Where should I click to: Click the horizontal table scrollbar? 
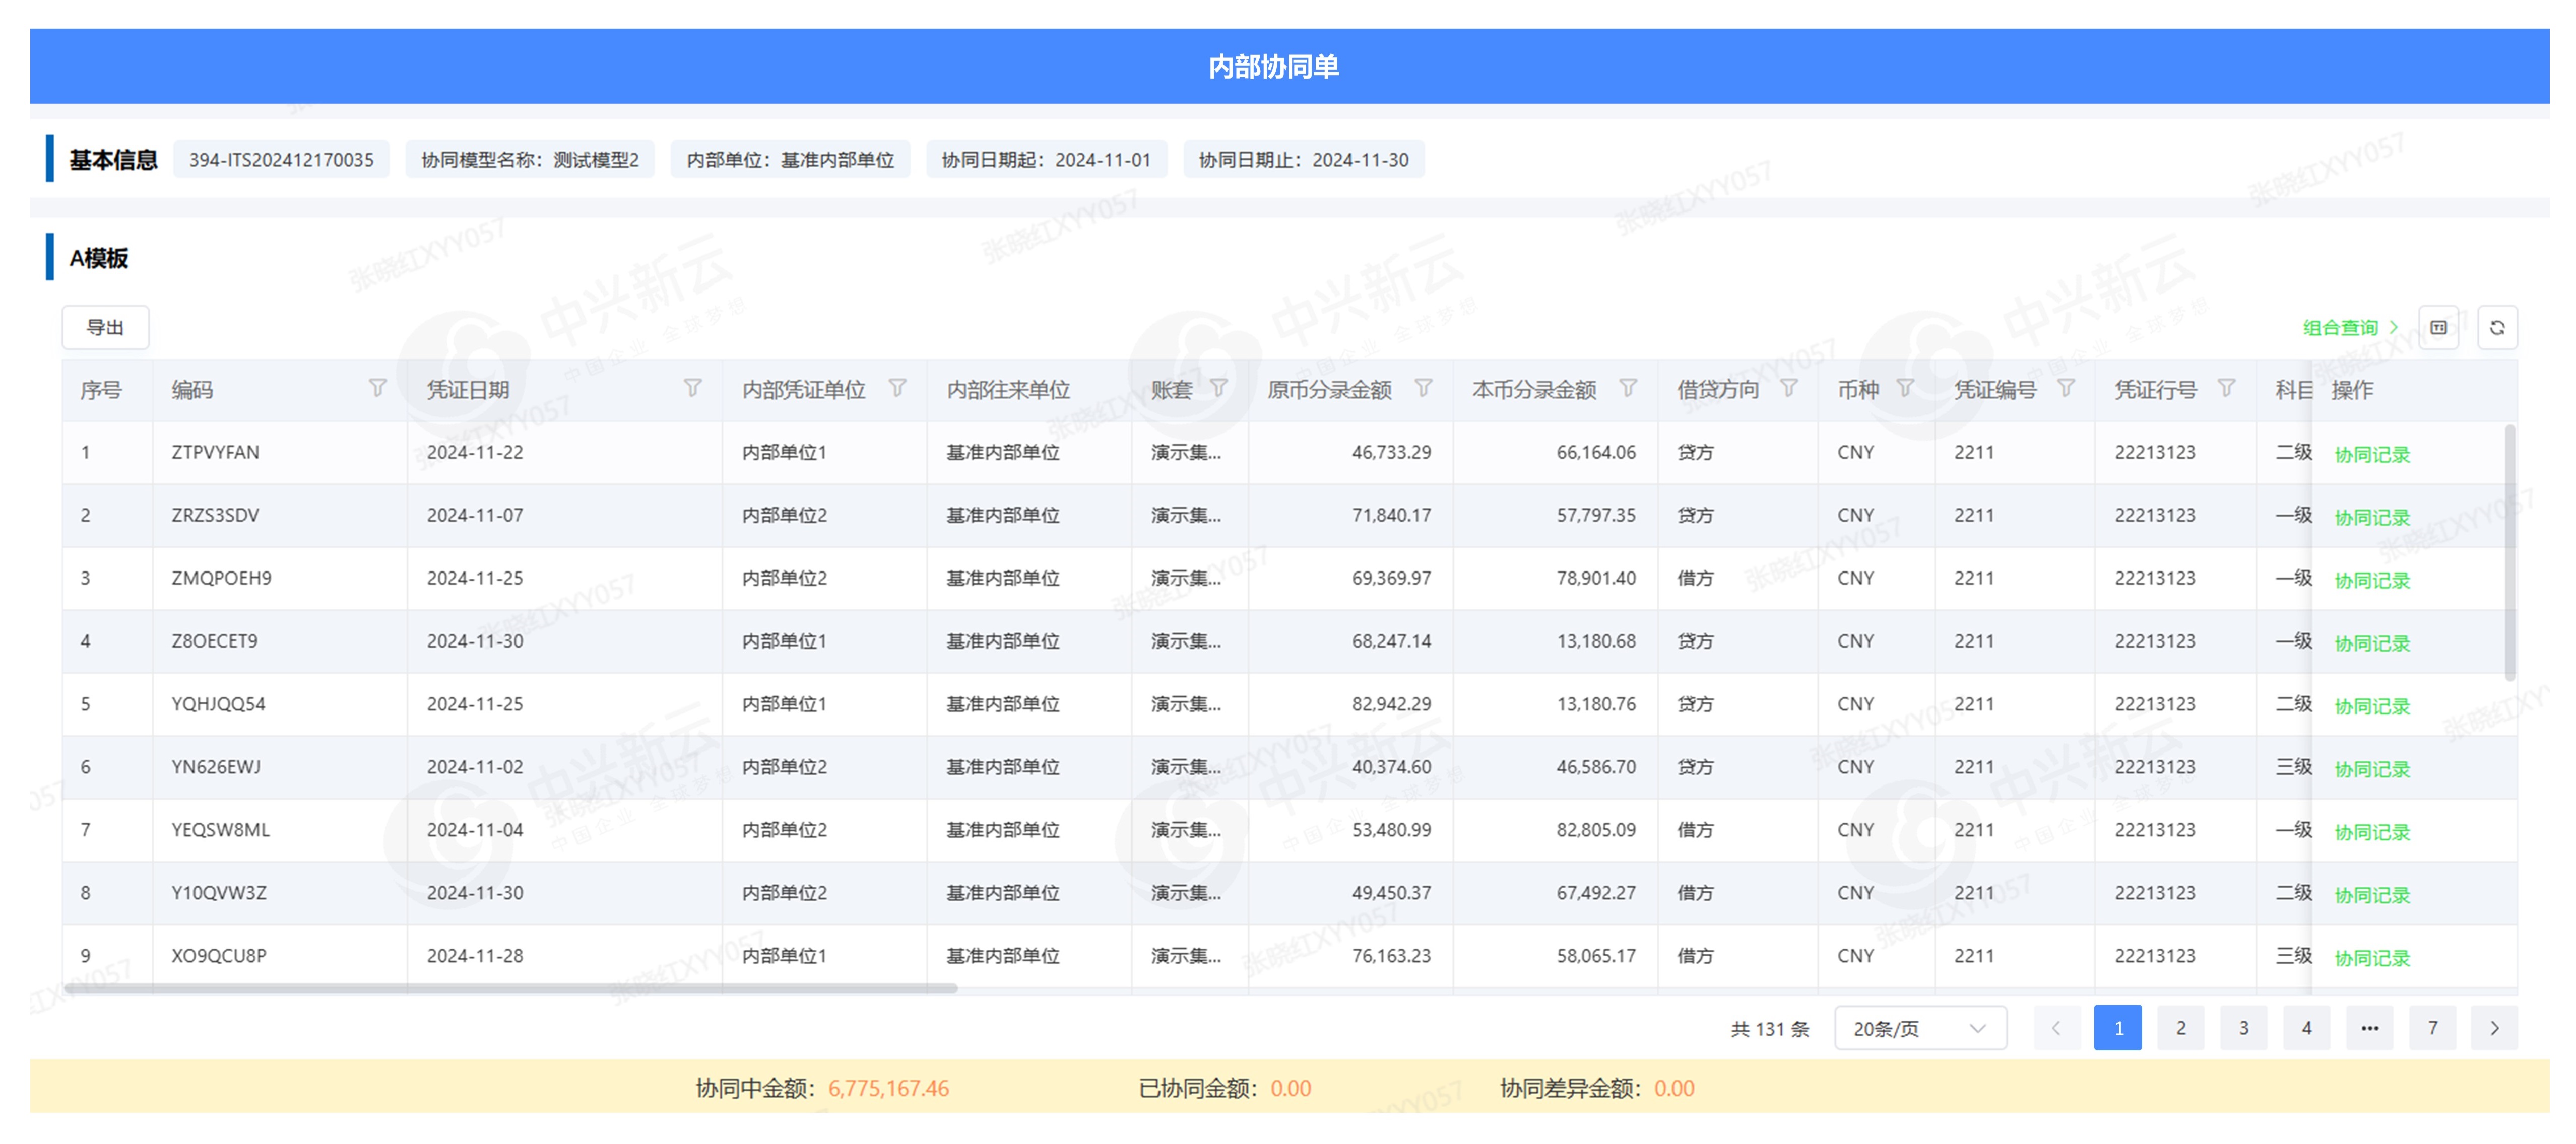[510, 988]
